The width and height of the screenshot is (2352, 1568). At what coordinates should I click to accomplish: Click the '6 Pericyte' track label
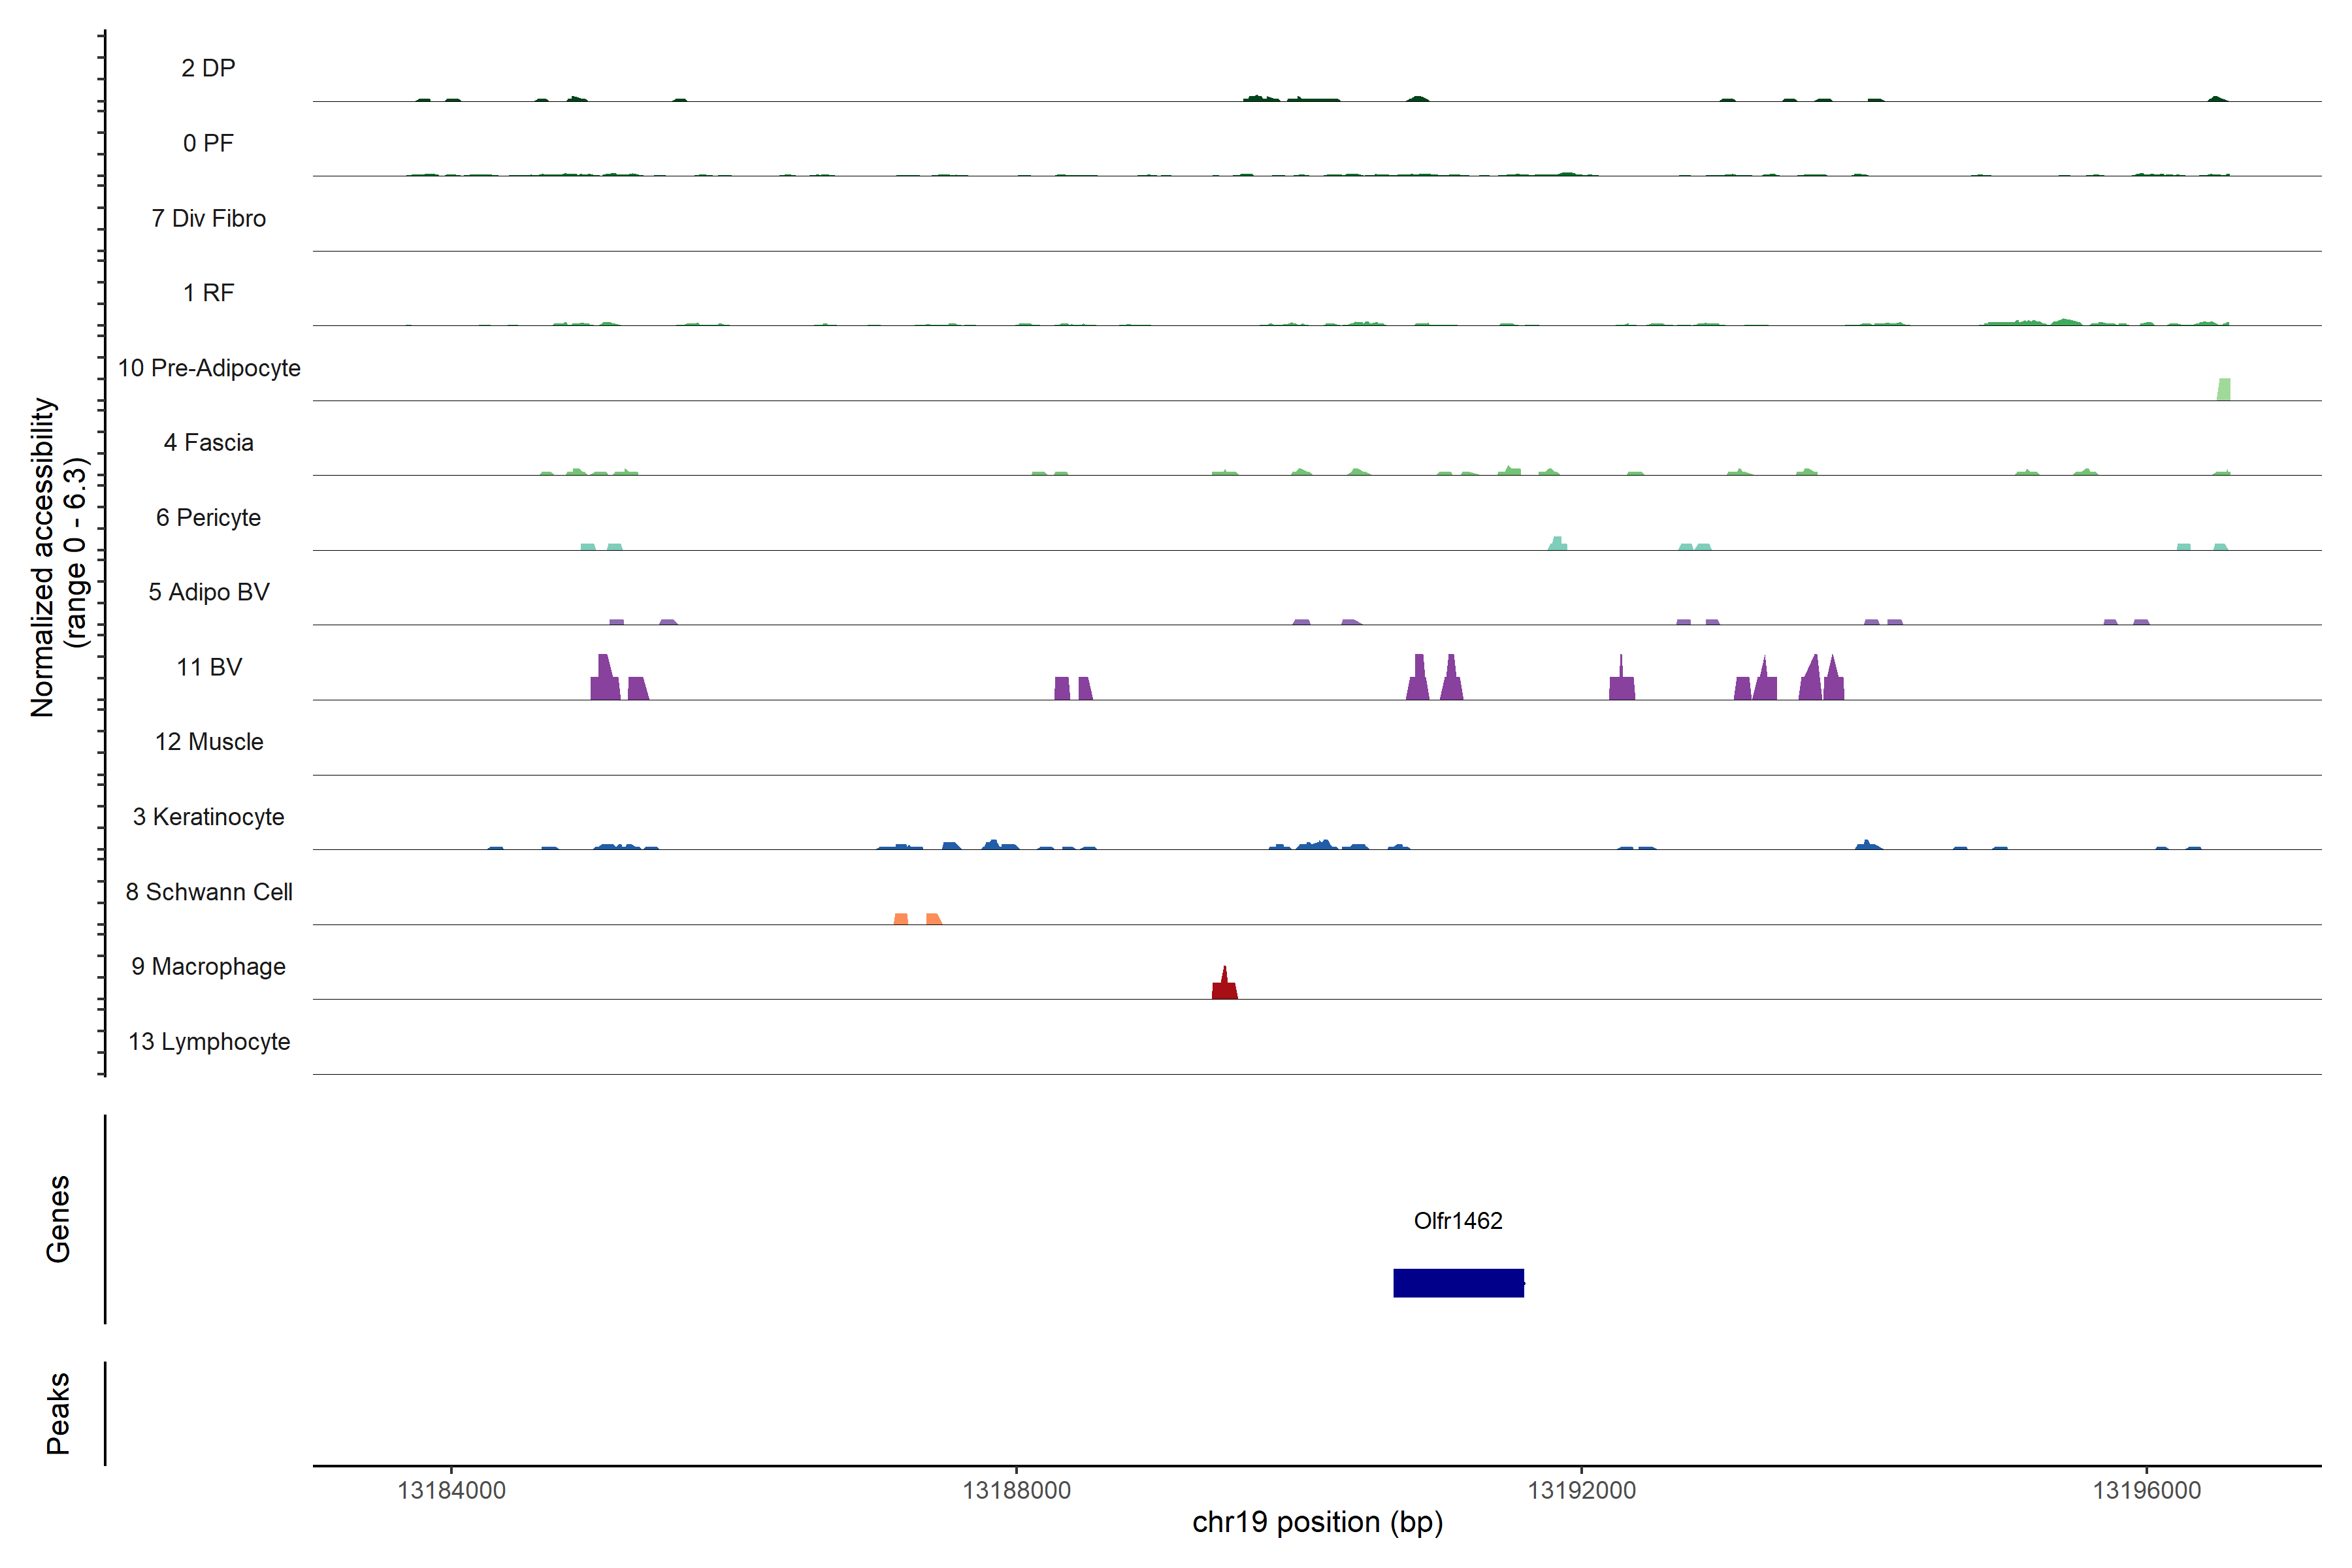pos(208,518)
